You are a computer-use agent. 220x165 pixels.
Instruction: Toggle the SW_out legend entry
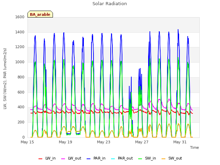(x=172, y=158)
